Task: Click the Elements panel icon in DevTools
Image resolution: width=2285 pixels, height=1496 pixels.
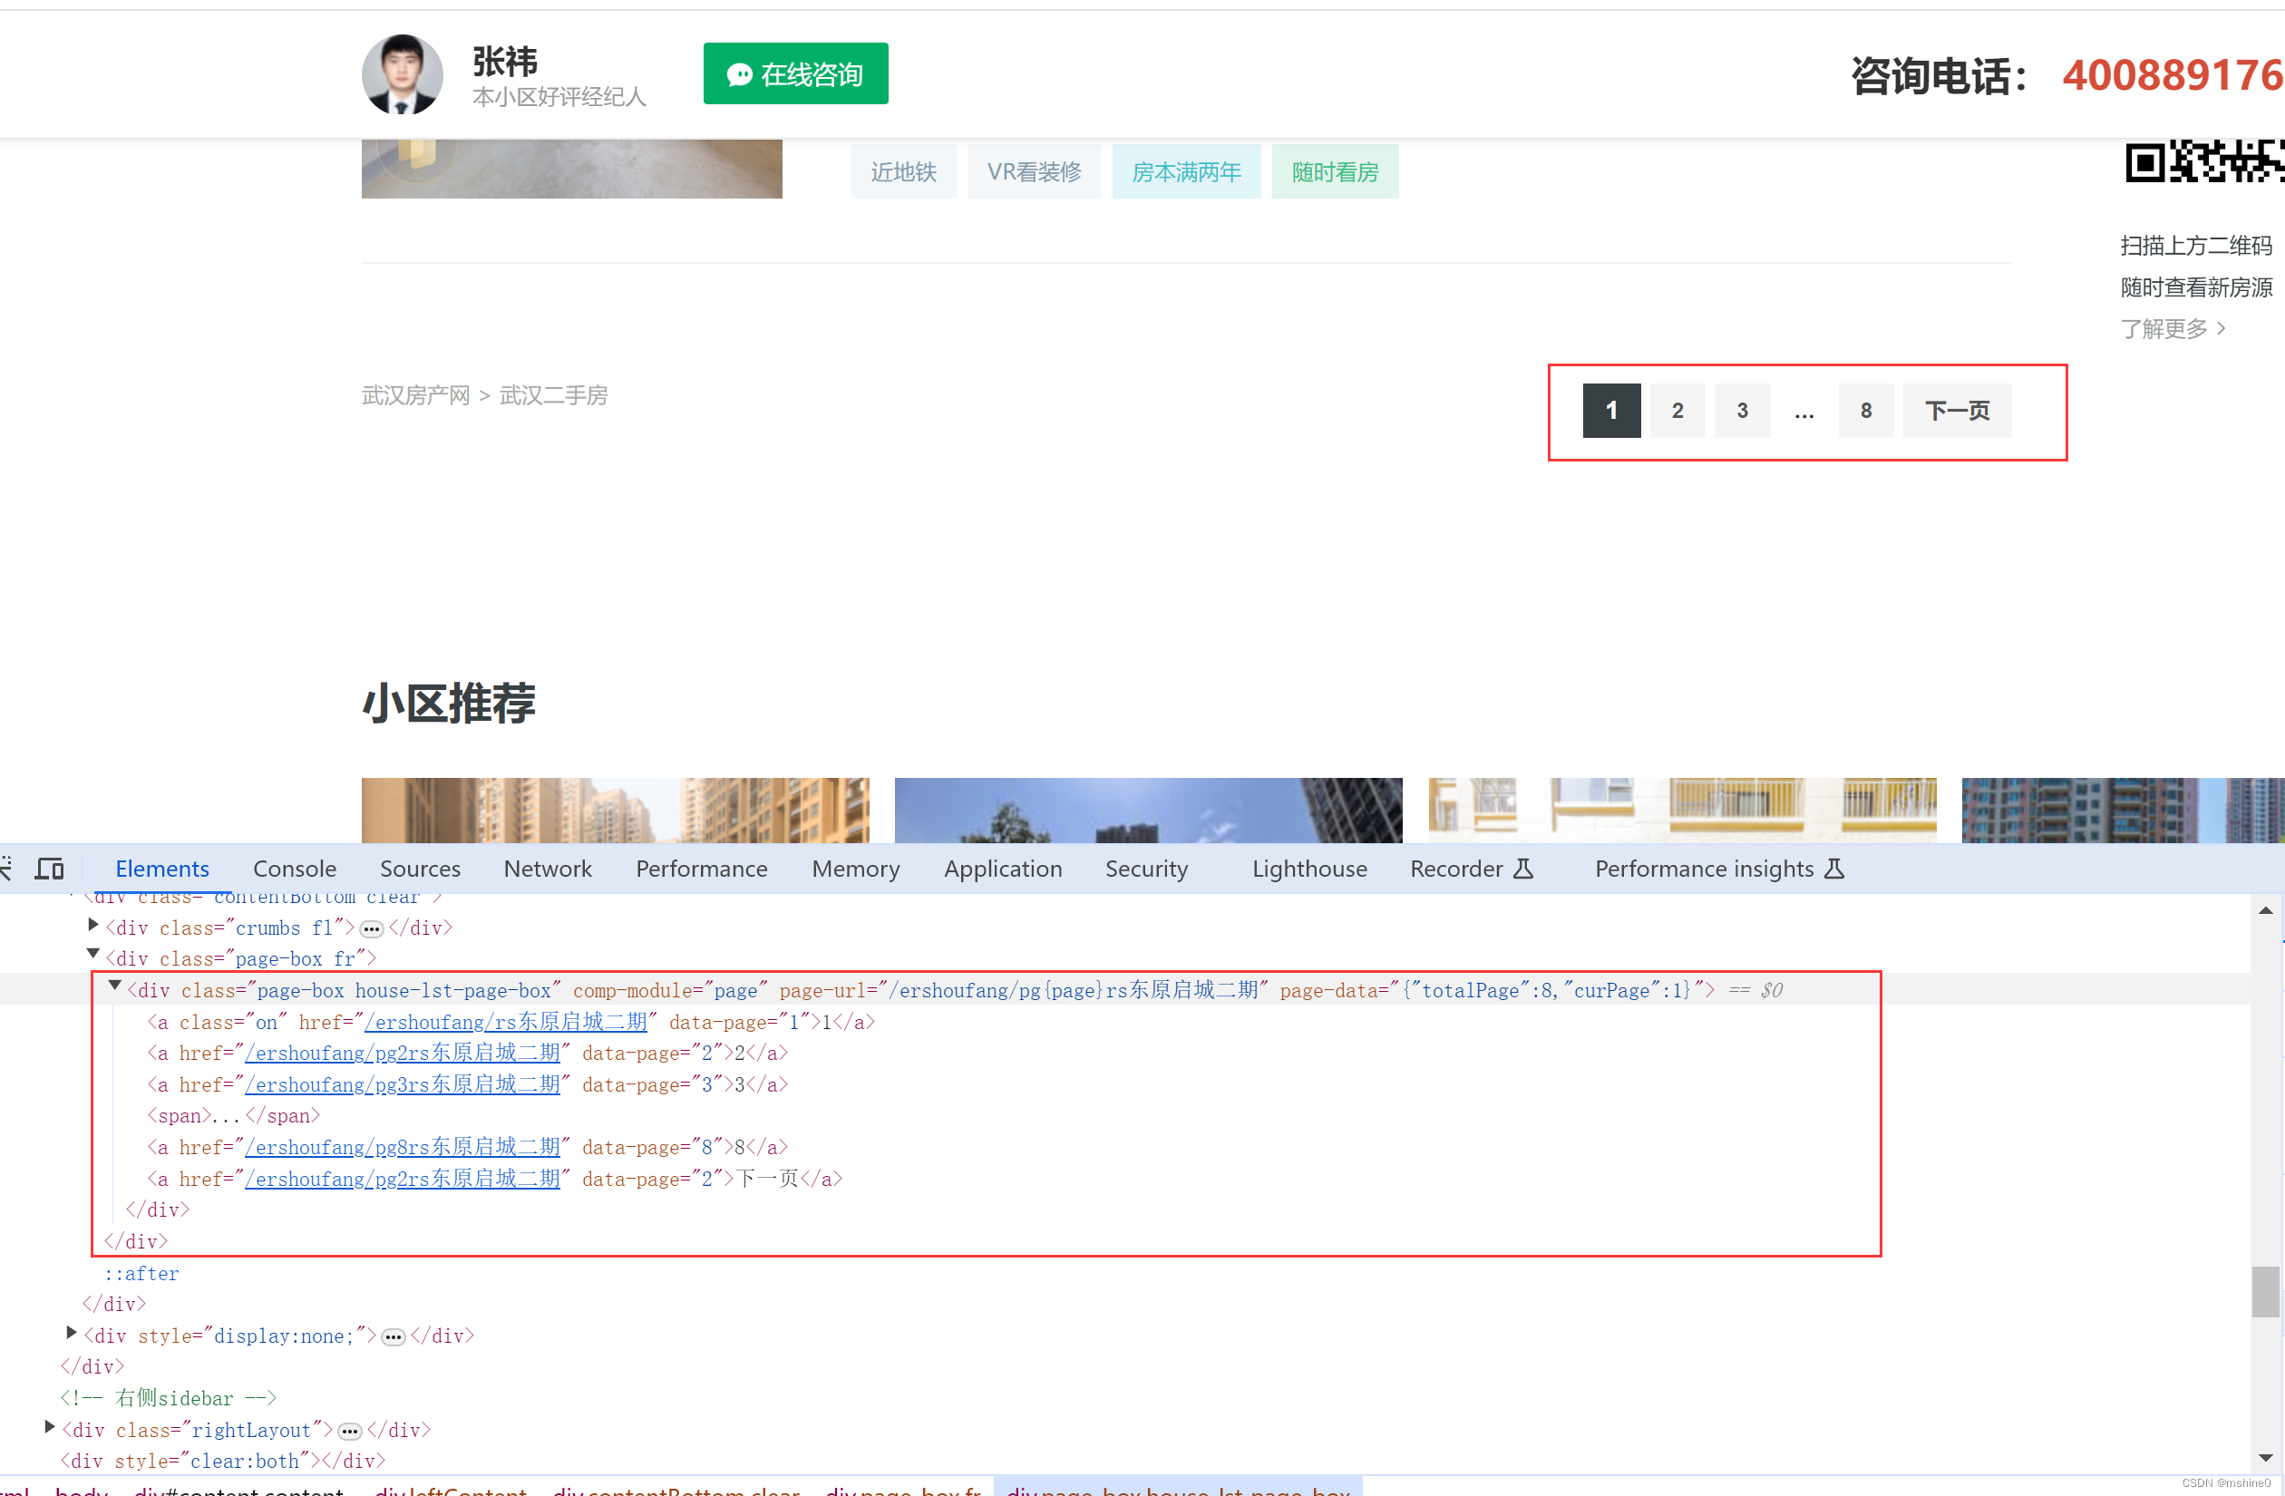Action: click(162, 867)
